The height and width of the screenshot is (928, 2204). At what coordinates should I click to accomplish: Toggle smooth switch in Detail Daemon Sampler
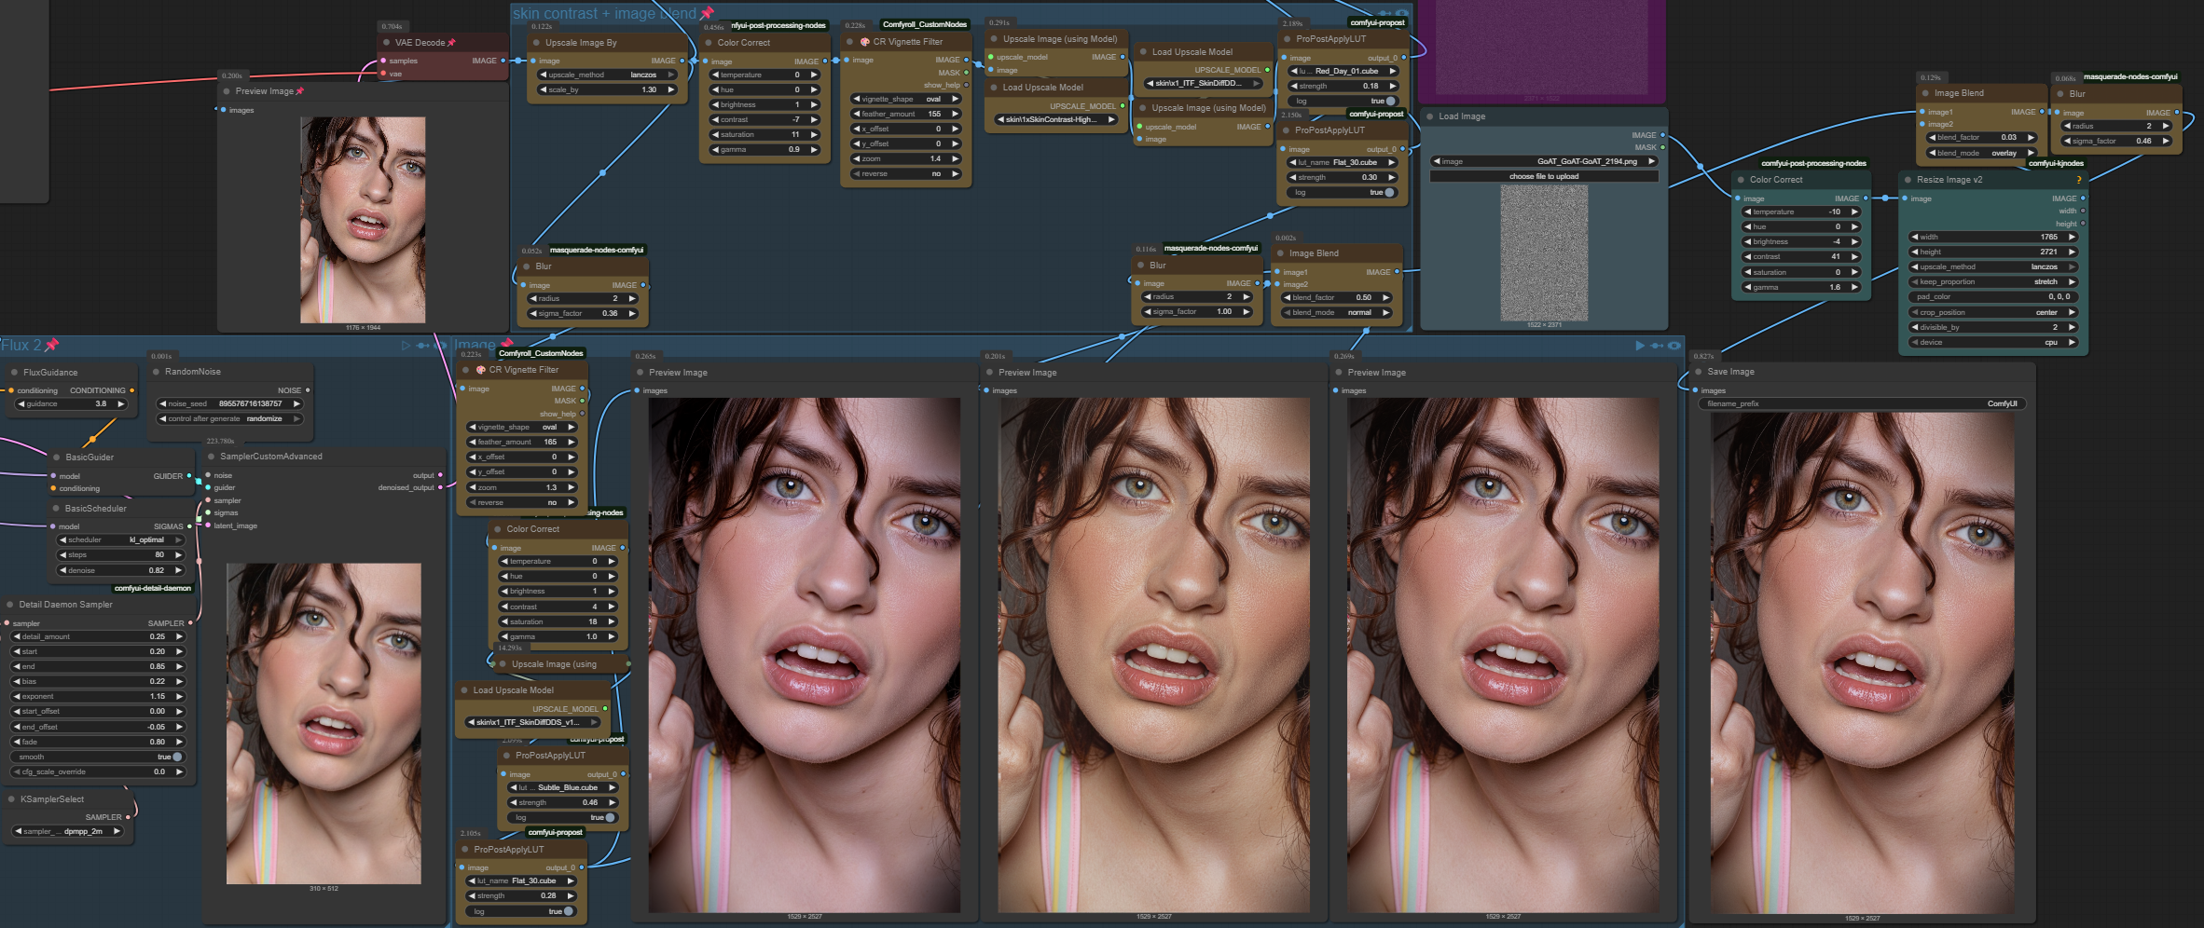tap(177, 757)
